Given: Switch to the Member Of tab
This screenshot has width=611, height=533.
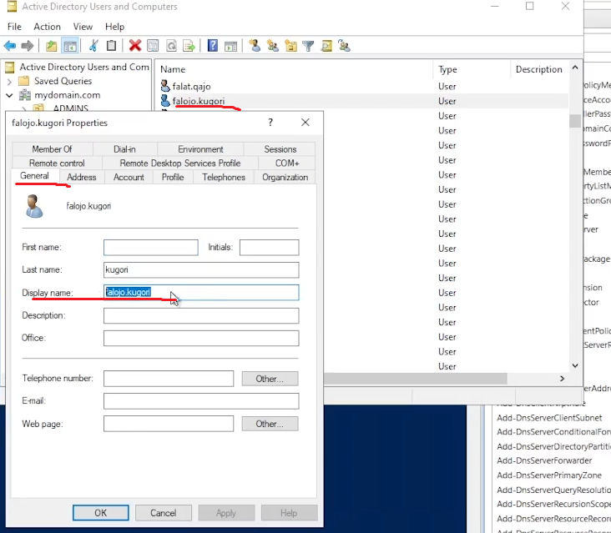Looking at the screenshot, I should coord(52,149).
